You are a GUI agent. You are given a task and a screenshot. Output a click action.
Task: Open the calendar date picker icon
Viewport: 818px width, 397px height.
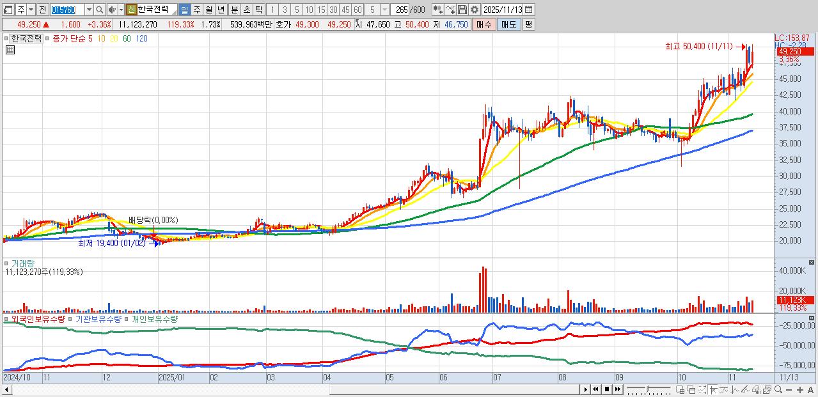(528, 10)
